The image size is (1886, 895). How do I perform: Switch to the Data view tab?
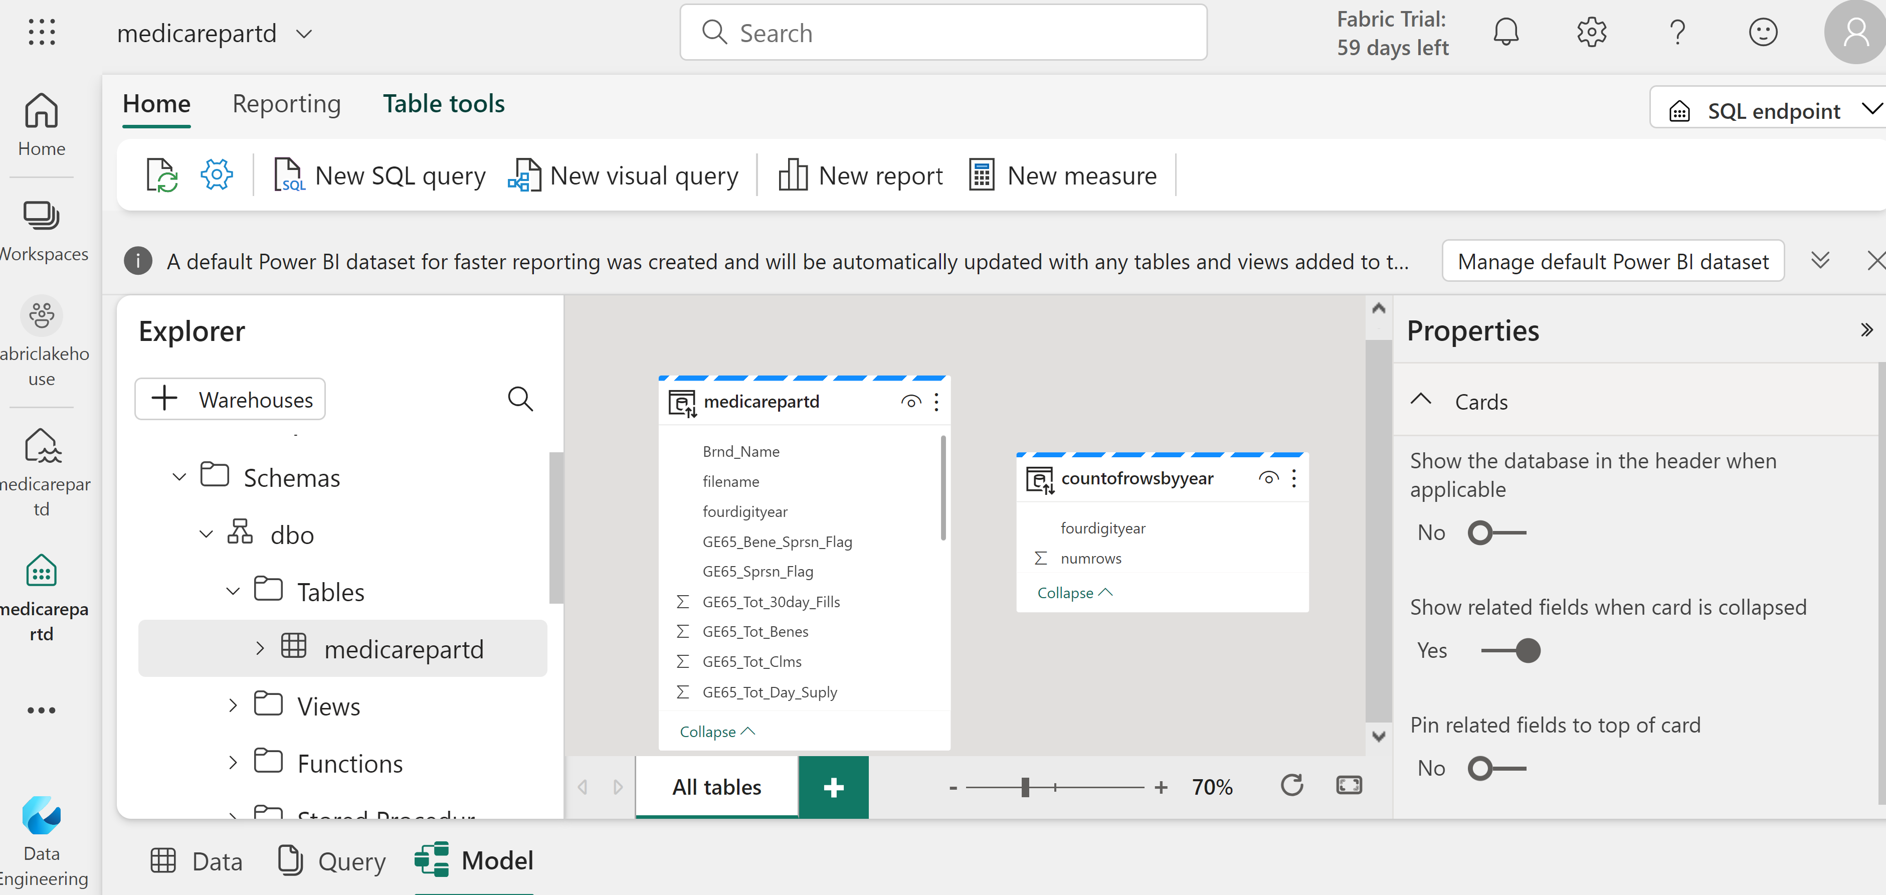(196, 861)
